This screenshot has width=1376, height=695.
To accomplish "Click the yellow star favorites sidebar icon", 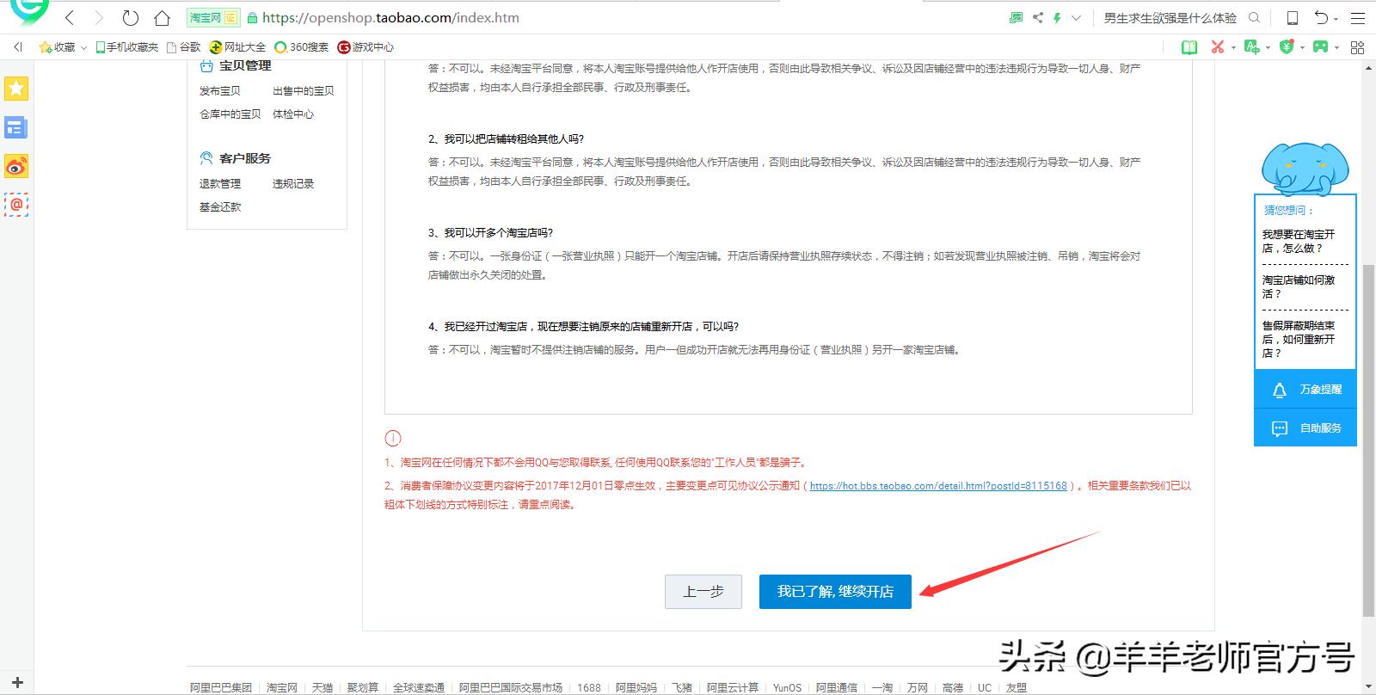I will 16,88.
